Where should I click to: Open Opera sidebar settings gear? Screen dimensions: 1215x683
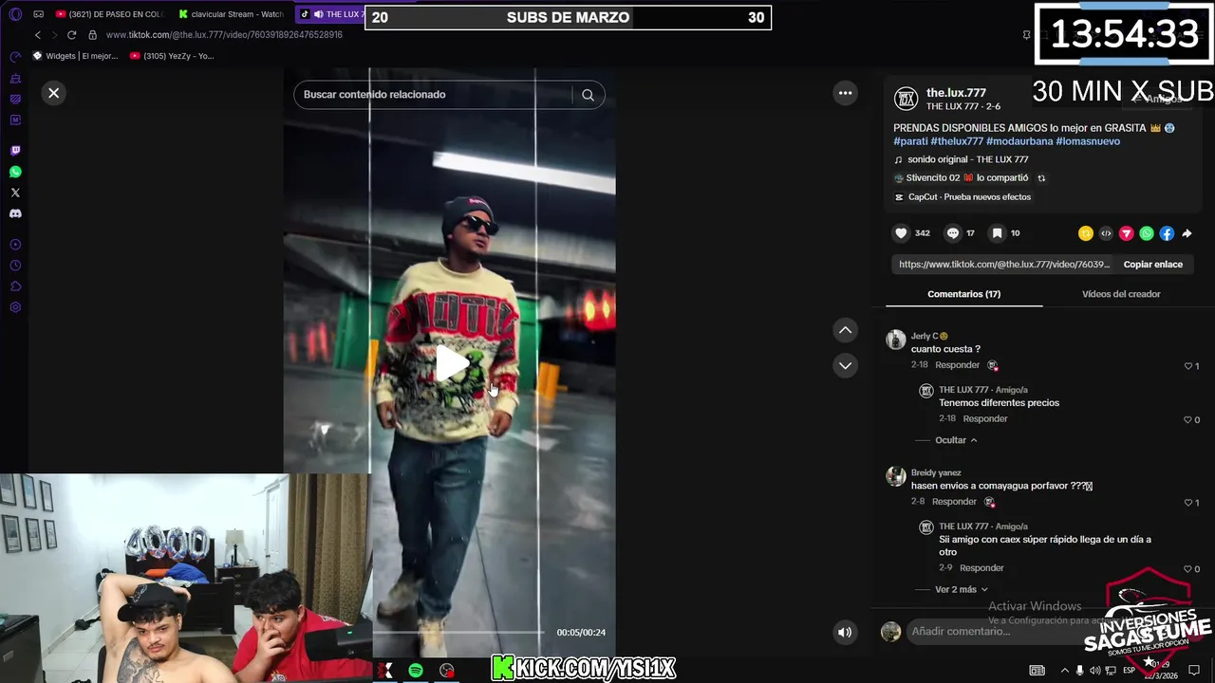point(15,307)
